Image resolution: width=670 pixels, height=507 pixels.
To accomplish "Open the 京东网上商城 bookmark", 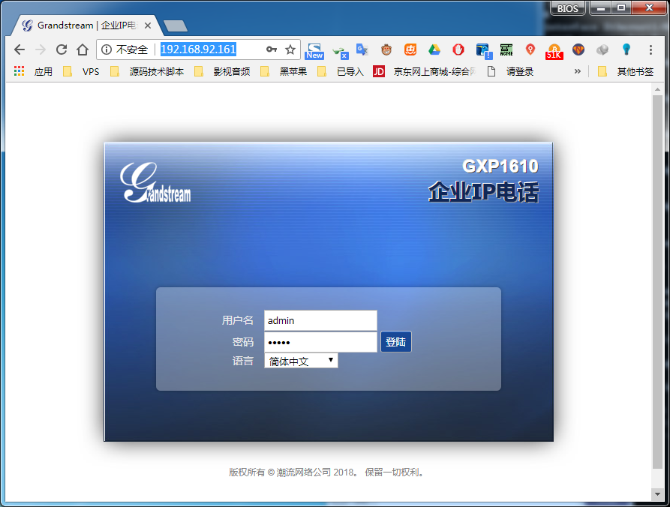I will click(x=426, y=71).
